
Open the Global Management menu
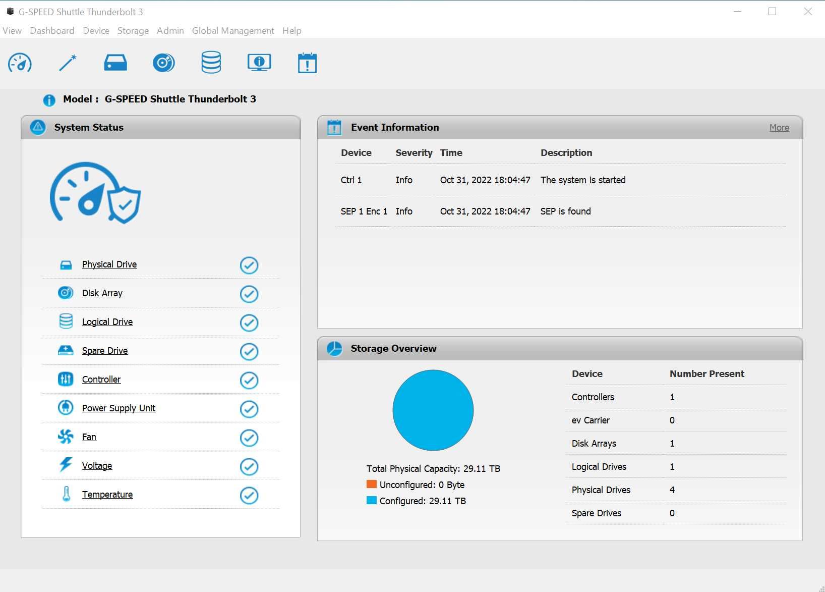point(233,31)
